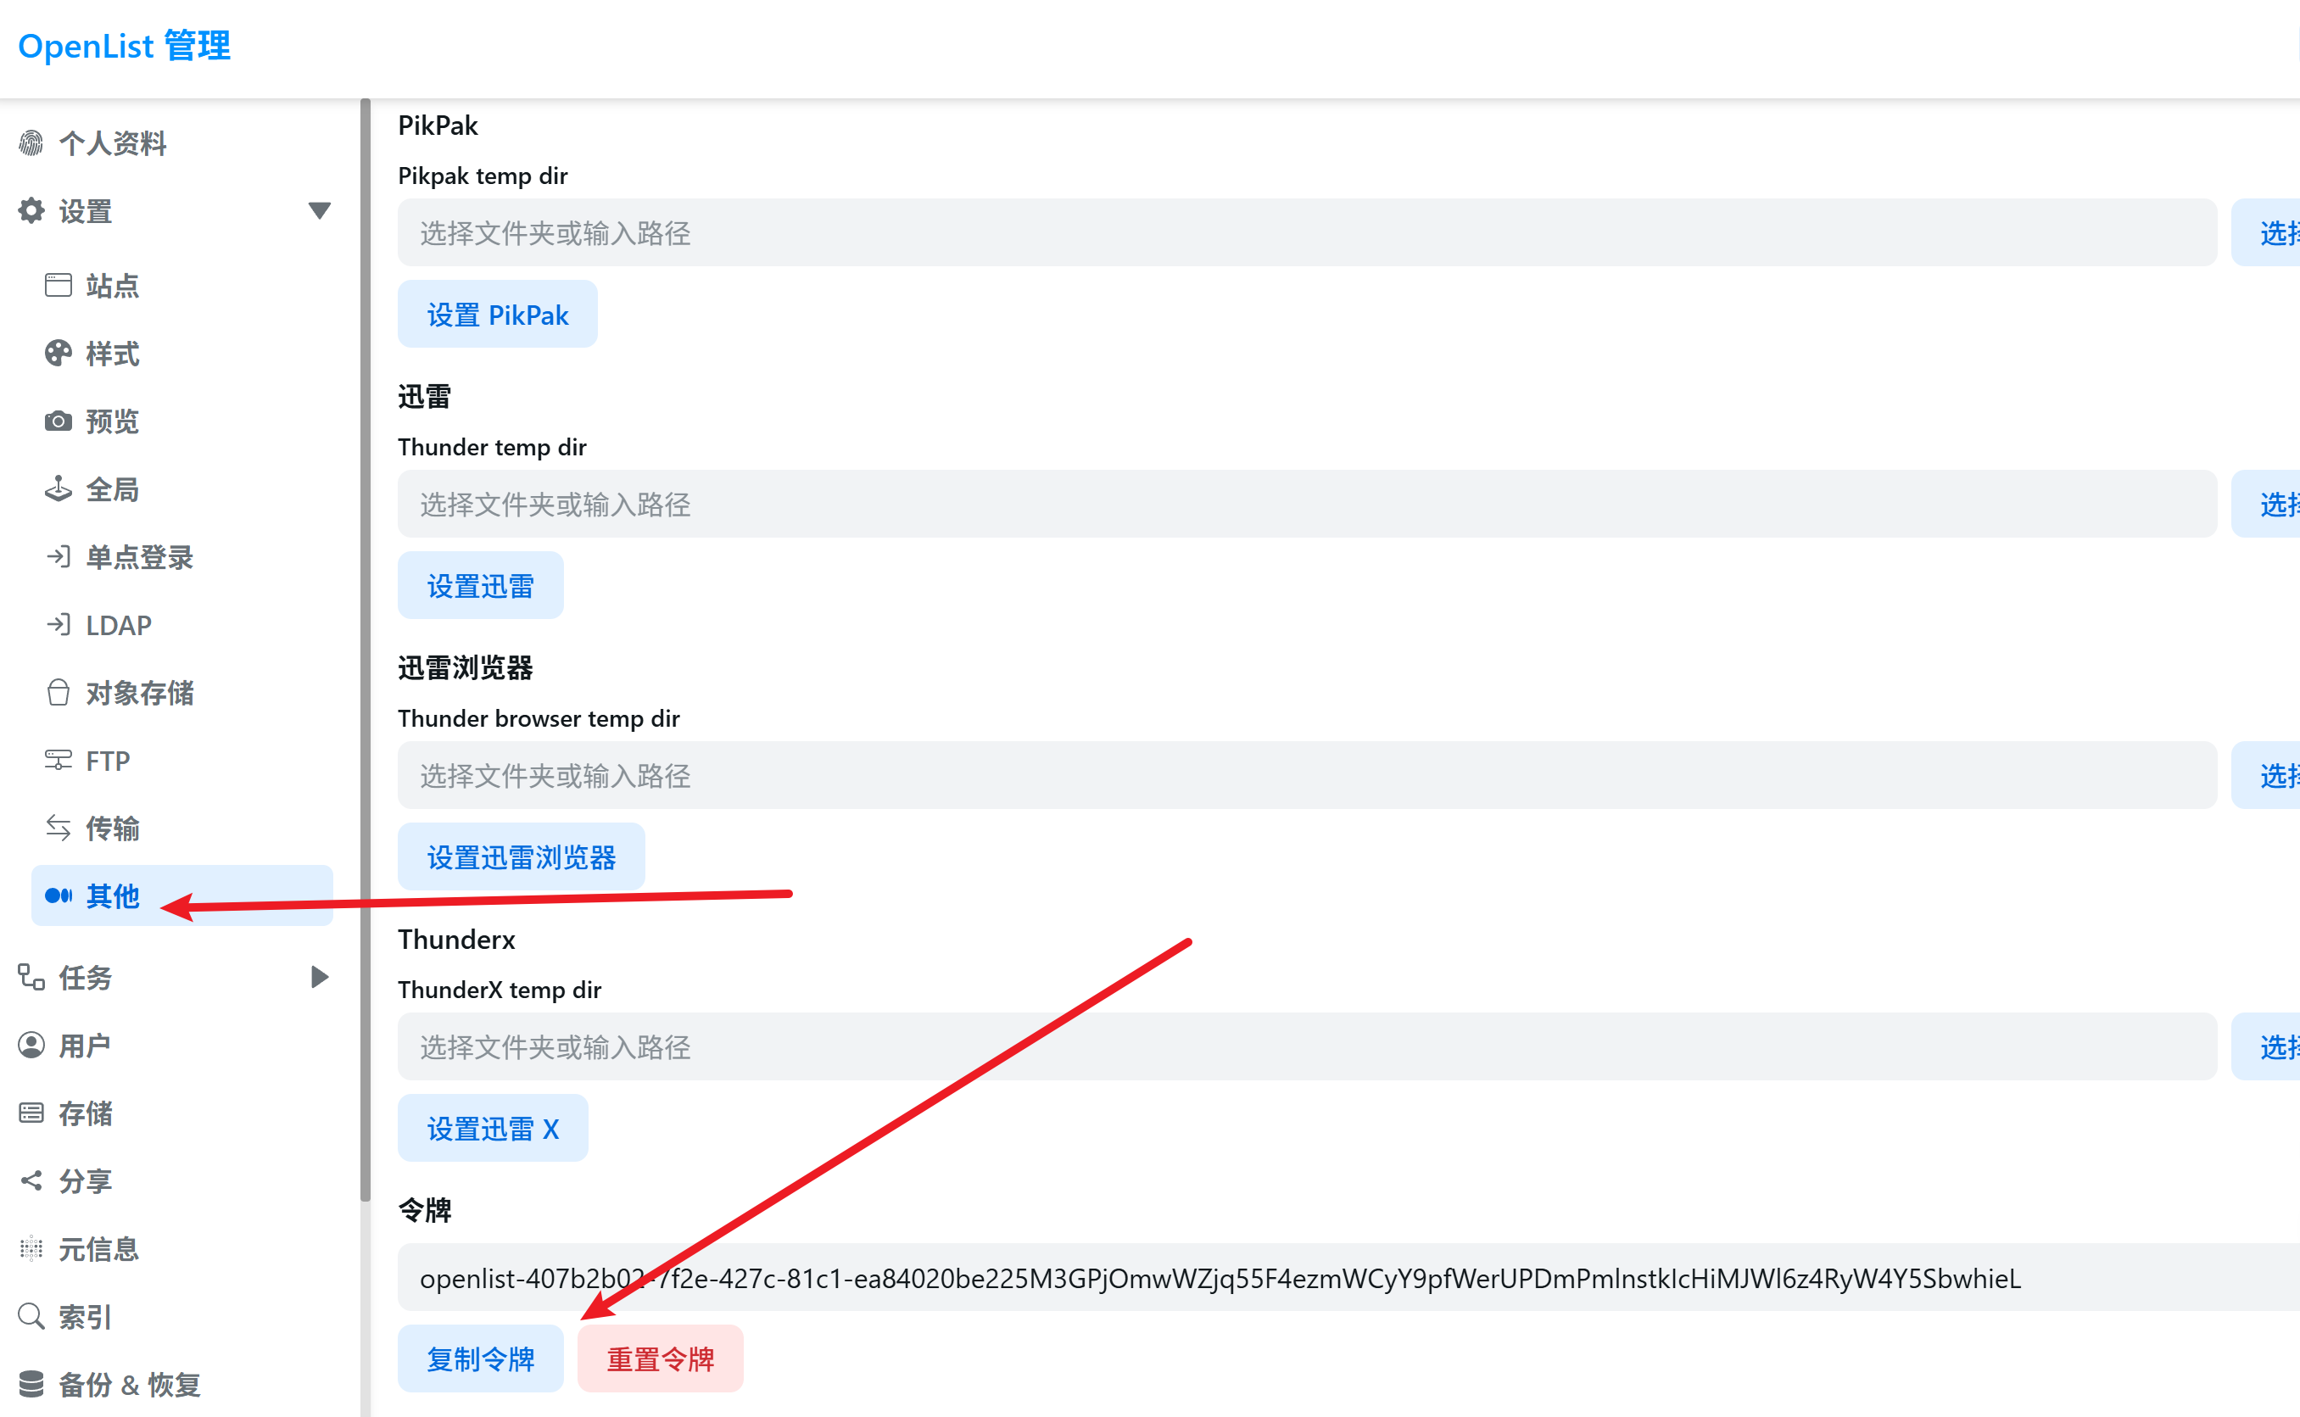Click the fingerprint icon beside 个人资料
Viewport: 2300px width, 1417px height.
31,143
